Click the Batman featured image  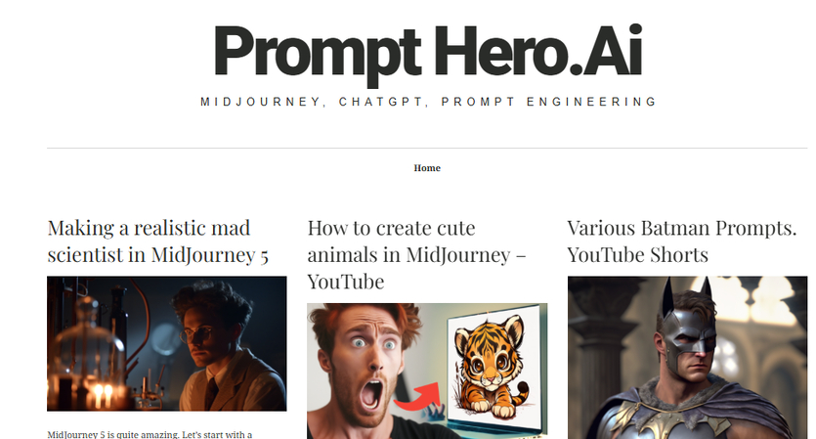(687, 358)
